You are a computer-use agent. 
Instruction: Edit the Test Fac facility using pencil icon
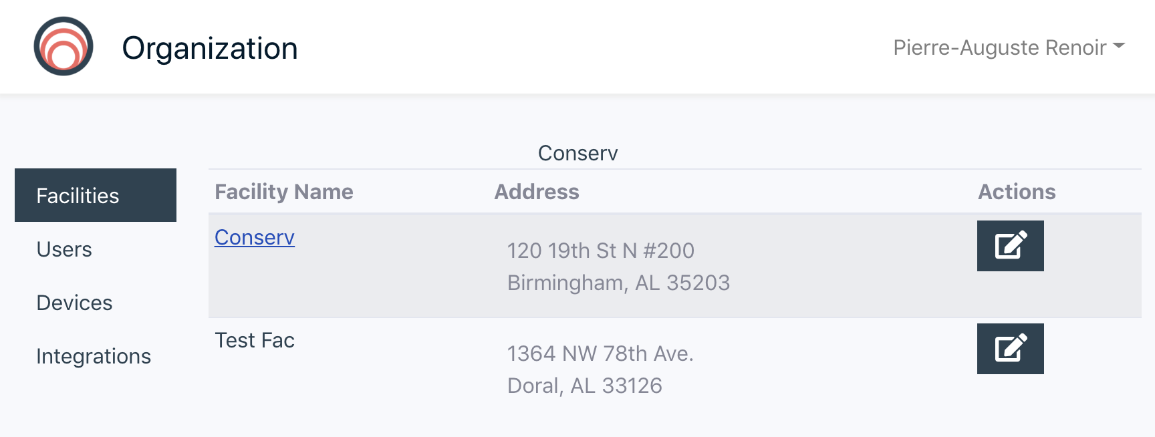click(1010, 349)
